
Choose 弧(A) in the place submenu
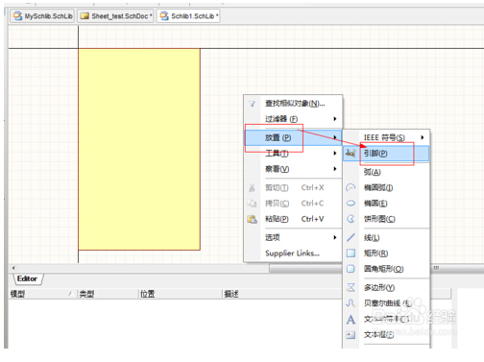(373, 172)
